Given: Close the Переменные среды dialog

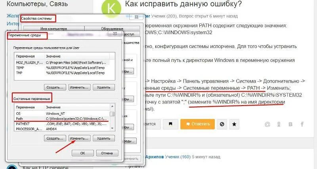Looking at the screenshot, I should 115,34.
